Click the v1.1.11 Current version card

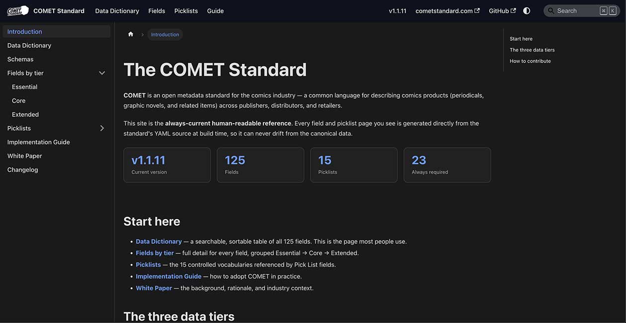point(167,165)
